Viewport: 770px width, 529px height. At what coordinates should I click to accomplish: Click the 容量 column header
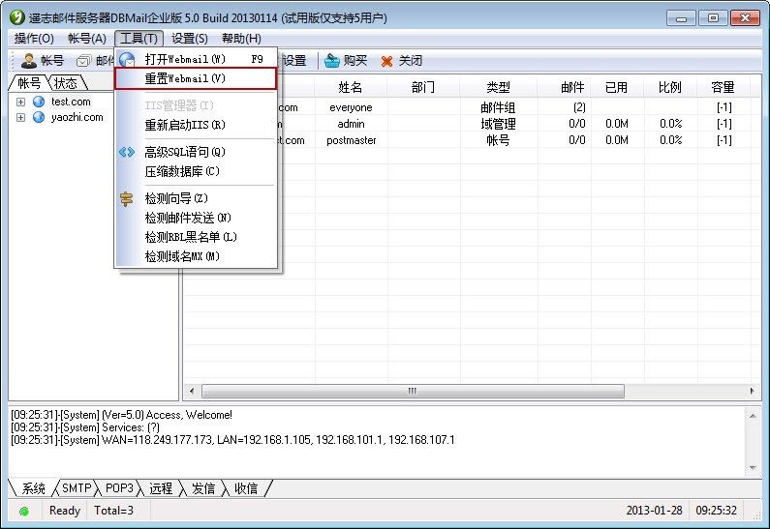pos(724,88)
